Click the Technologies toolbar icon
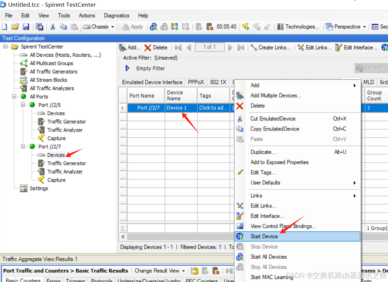 pyautogui.click(x=280, y=26)
